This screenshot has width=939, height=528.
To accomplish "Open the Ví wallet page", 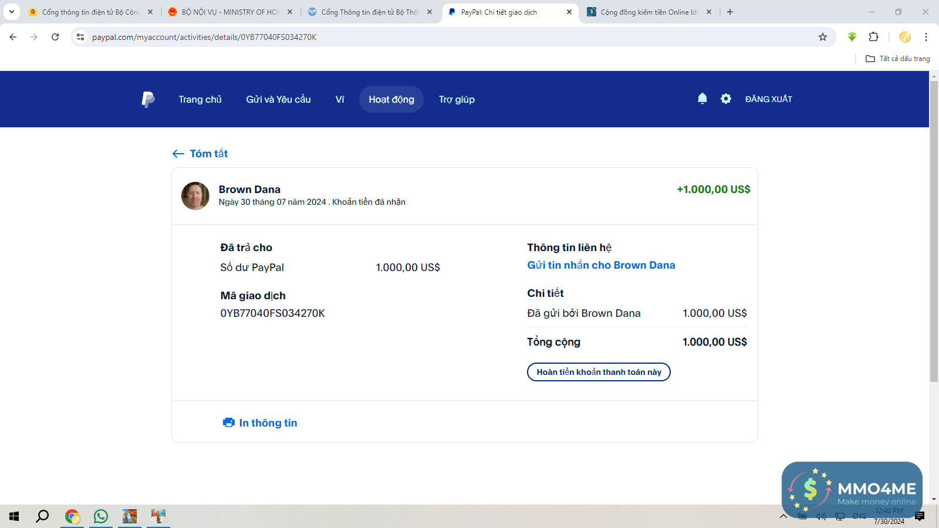I will [x=340, y=99].
